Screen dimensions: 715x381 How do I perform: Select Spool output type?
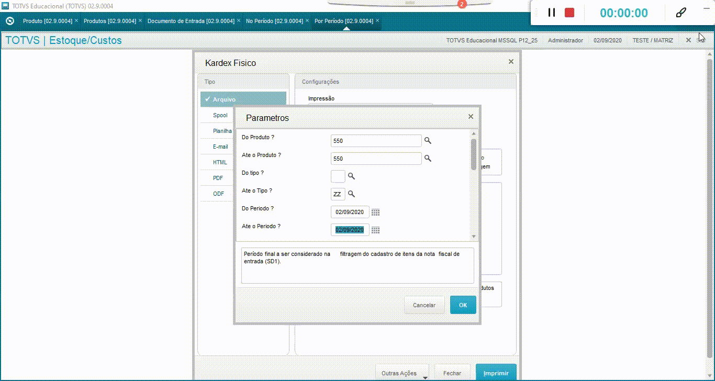(x=220, y=115)
